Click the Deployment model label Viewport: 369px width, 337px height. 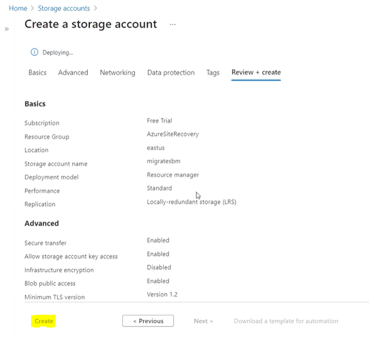[x=52, y=177]
